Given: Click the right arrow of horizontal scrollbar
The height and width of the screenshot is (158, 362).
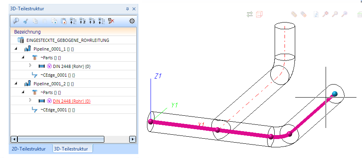Looking at the screenshot, I should tap(132, 139).
